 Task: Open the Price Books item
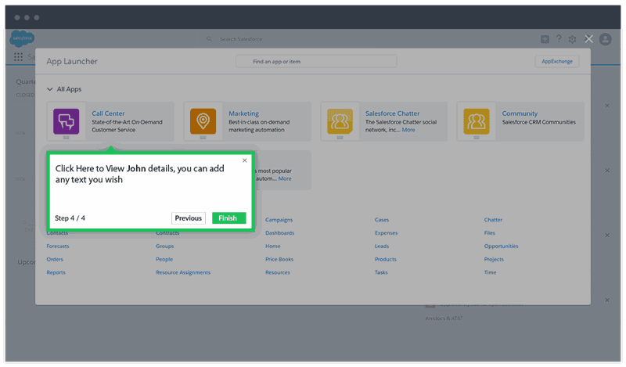click(x=279, y=259)
